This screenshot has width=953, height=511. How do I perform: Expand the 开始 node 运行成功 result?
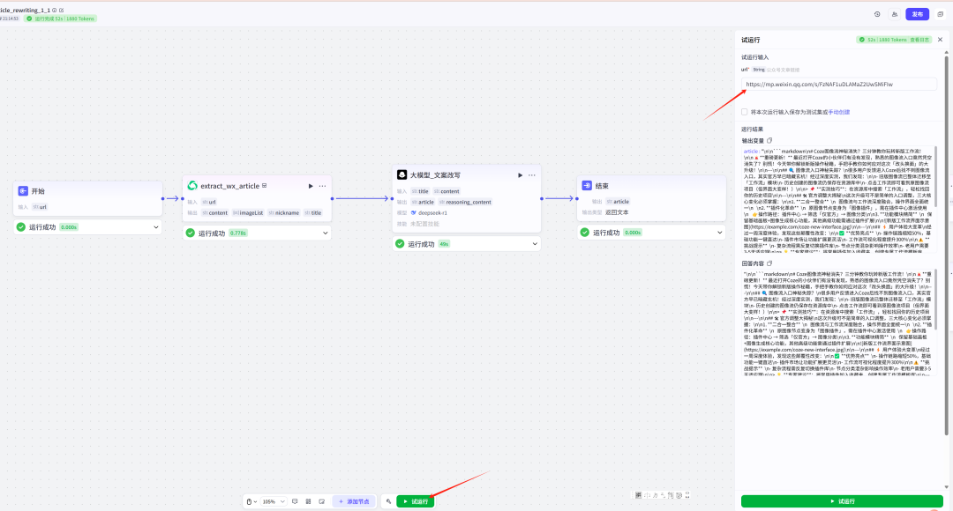pos(155,227)
